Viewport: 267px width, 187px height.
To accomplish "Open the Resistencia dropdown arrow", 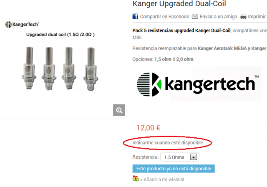I will (194, 157).
